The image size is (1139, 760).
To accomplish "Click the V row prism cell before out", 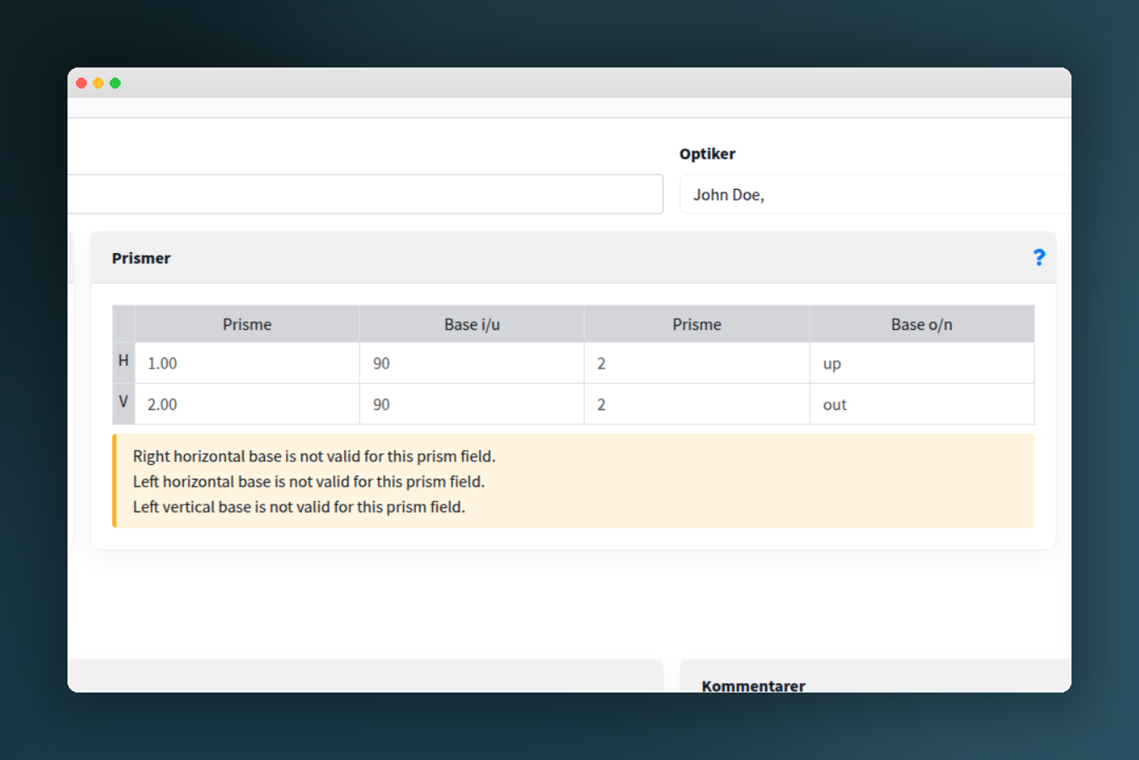I will 697,405.
